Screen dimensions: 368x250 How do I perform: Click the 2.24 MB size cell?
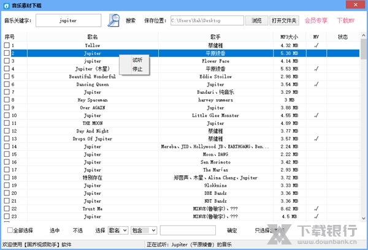(289, 146)
